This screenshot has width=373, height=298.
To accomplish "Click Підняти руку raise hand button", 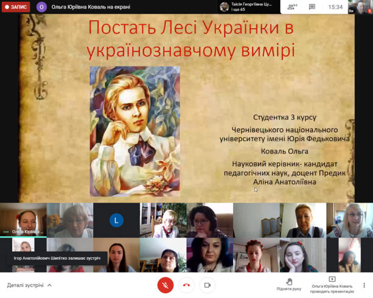I will [289, 285].
